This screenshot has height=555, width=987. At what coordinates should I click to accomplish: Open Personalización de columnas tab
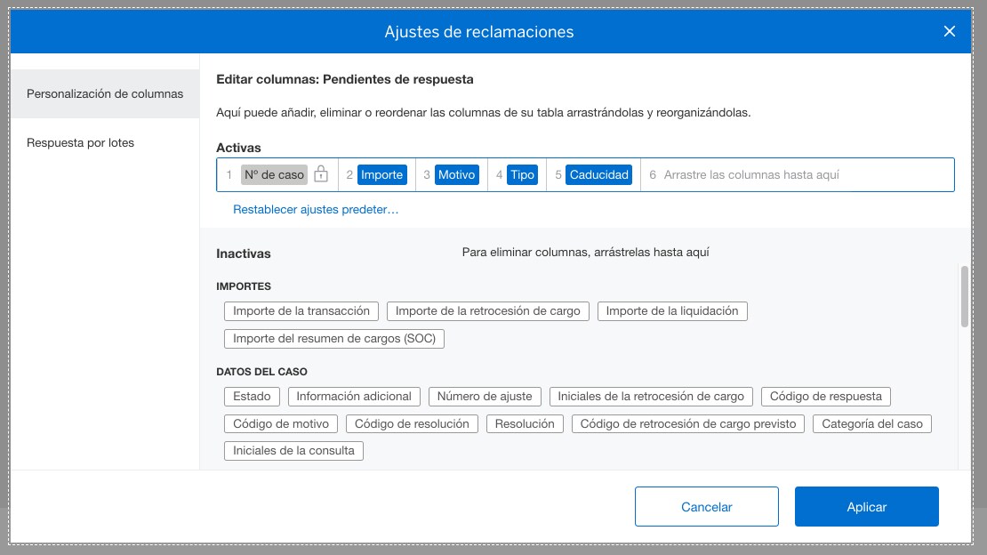(105, 93)
